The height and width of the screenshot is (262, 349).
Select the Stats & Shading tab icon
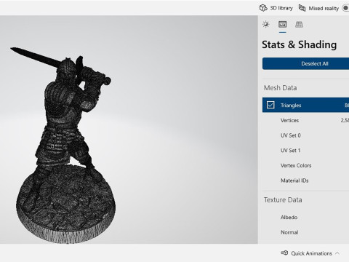click(x=282, y=24)
